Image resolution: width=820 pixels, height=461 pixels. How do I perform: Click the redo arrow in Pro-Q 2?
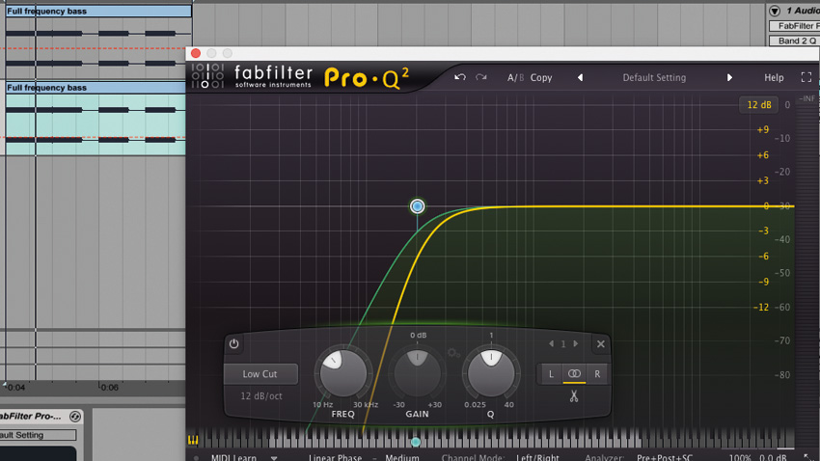point(481,77)
